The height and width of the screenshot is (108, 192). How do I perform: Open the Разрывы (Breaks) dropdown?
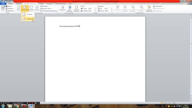point(44,6)
